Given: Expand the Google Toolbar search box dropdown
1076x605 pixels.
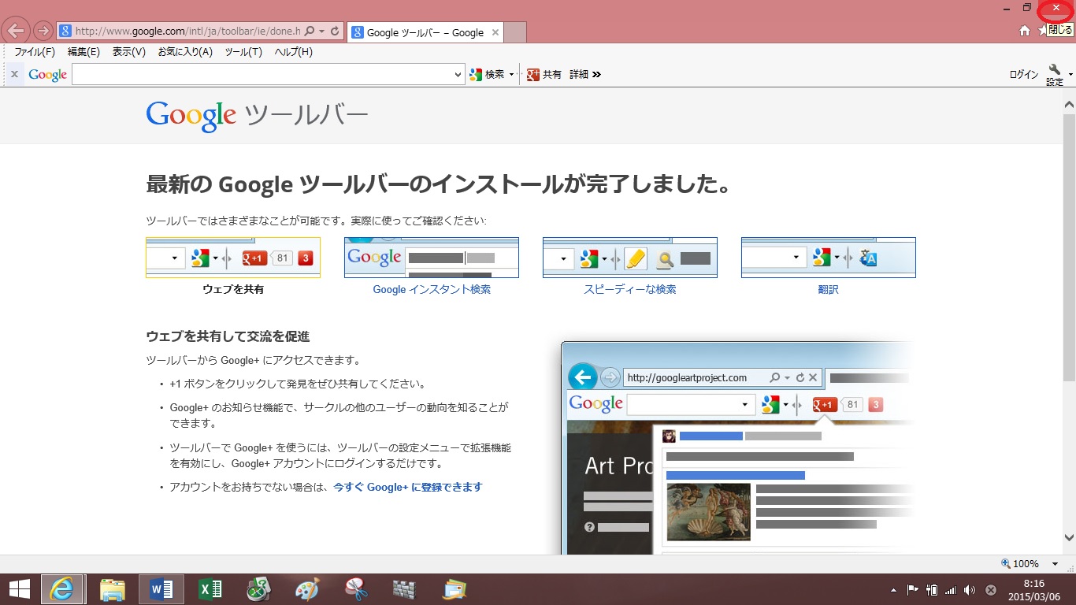Looking at the screenshot, I should (458, 75).
